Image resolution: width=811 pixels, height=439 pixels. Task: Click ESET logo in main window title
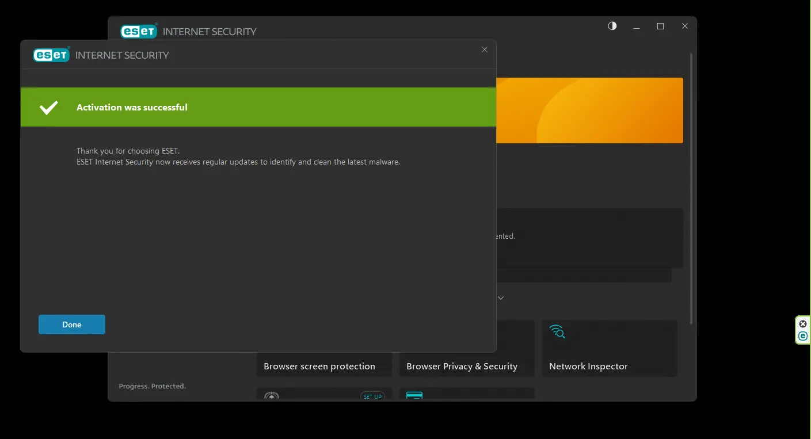139,31
